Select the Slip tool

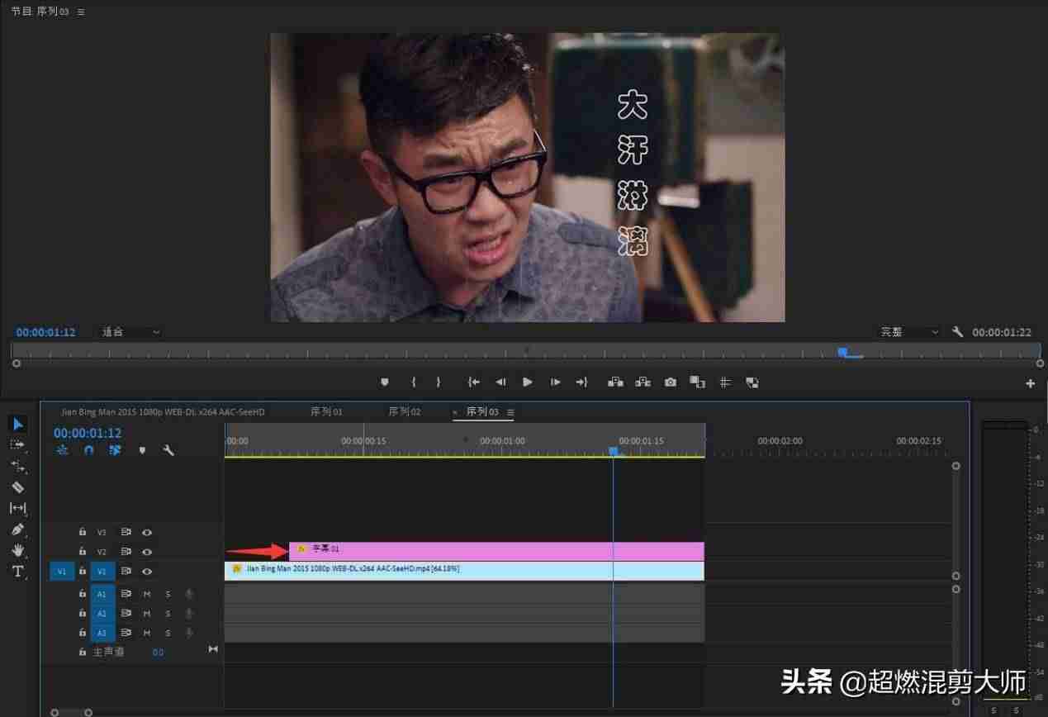(x=17, y=508)
